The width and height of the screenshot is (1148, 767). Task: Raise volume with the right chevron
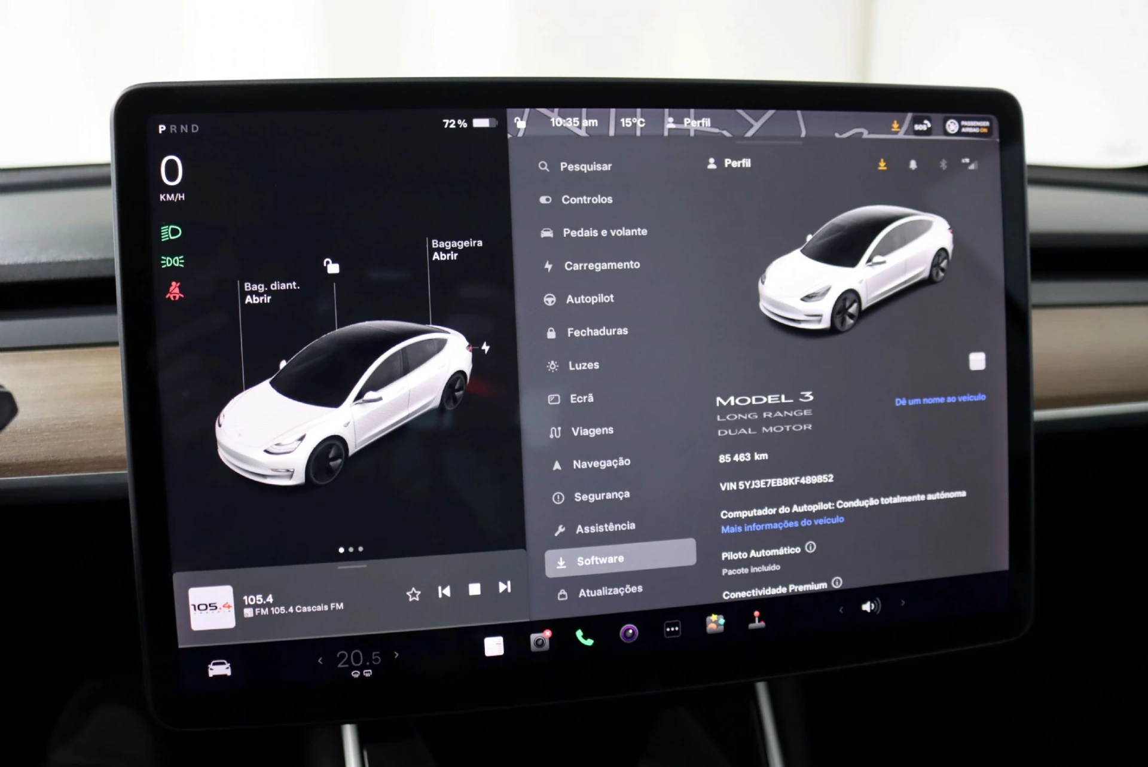pos(903,603)
